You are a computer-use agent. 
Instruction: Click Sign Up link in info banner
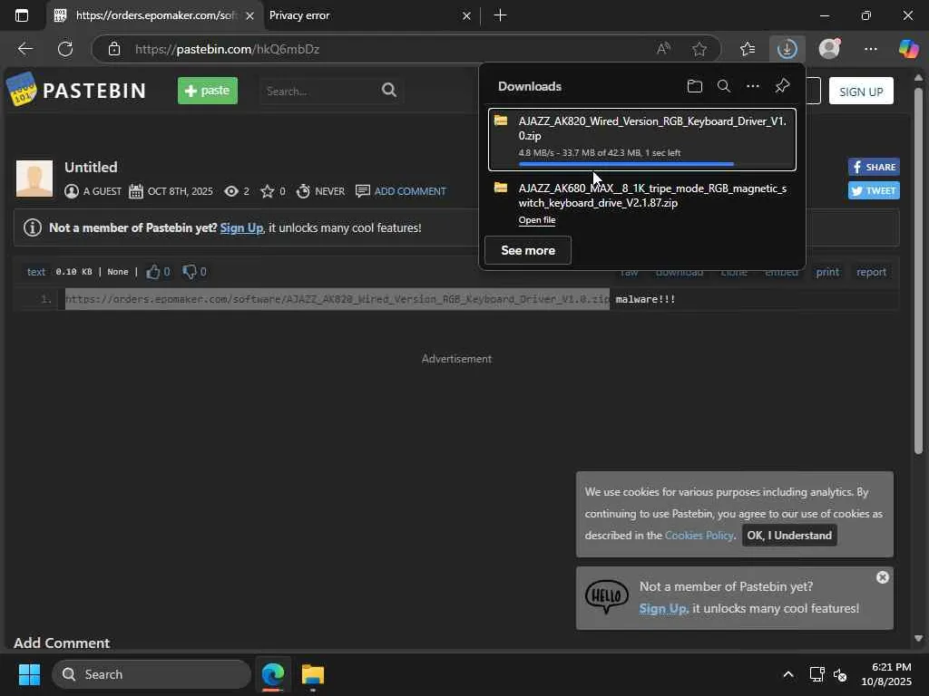click(241, 227)
